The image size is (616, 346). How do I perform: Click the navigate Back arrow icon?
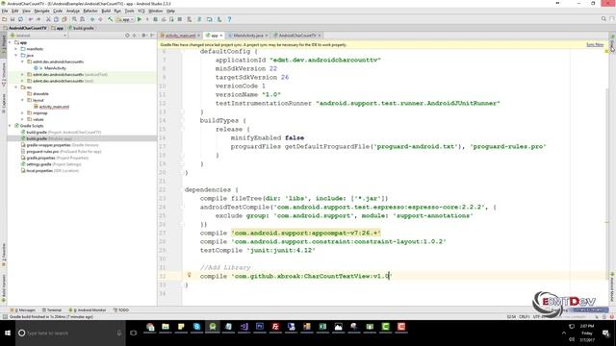[92, 19]
